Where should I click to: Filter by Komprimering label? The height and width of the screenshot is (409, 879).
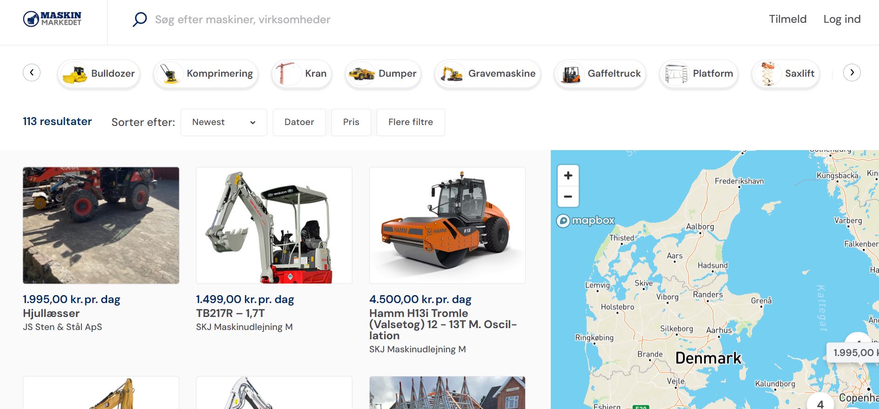[220, 73]
